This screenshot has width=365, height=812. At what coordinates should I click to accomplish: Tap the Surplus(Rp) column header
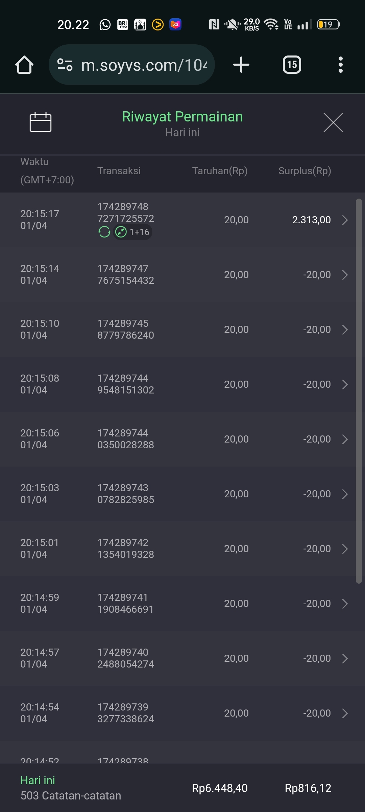(x=305, y=171)
